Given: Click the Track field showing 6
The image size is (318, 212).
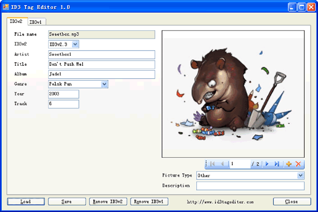Looking at the screenshot, I should [64, 104].
